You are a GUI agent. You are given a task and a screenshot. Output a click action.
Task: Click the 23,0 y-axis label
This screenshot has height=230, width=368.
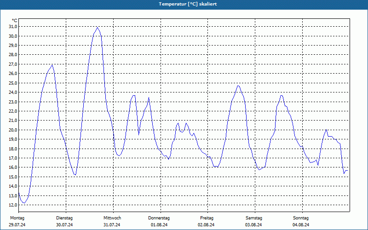pos(13,102)
